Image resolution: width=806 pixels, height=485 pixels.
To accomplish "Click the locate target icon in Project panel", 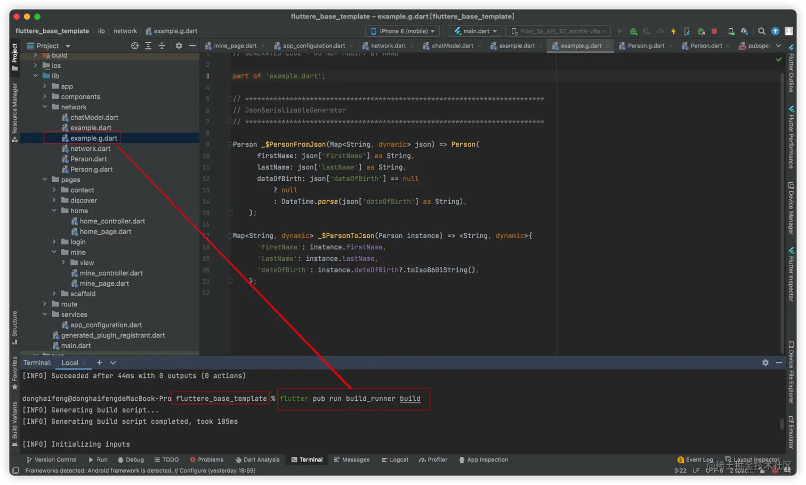I will (x=135, y=46).
